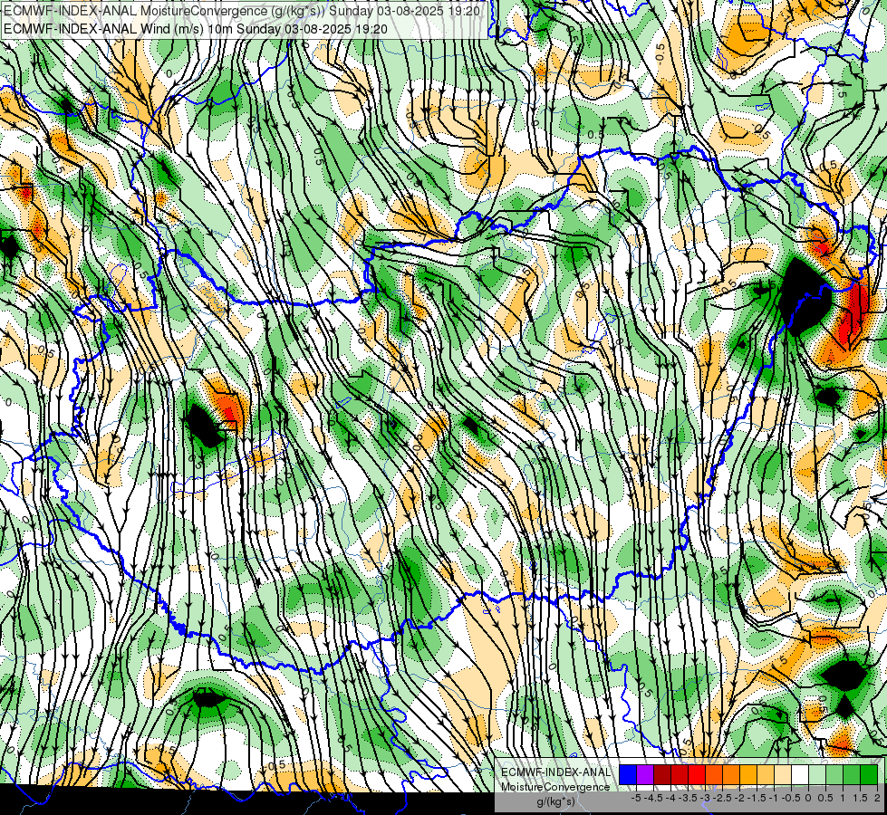Select the bright red swatch between -3.5 and -3

pos(697,774)
